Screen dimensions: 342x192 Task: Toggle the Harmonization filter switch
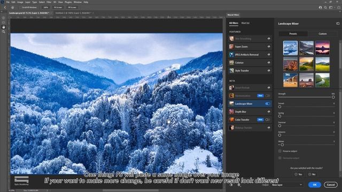click(x=268, y=96)
